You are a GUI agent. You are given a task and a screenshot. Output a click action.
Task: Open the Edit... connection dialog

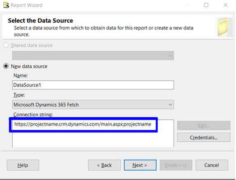(204, 125)
